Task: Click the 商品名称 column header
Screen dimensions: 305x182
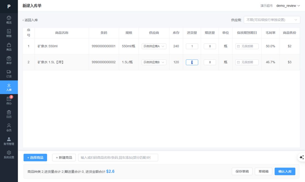Action: 62,33
